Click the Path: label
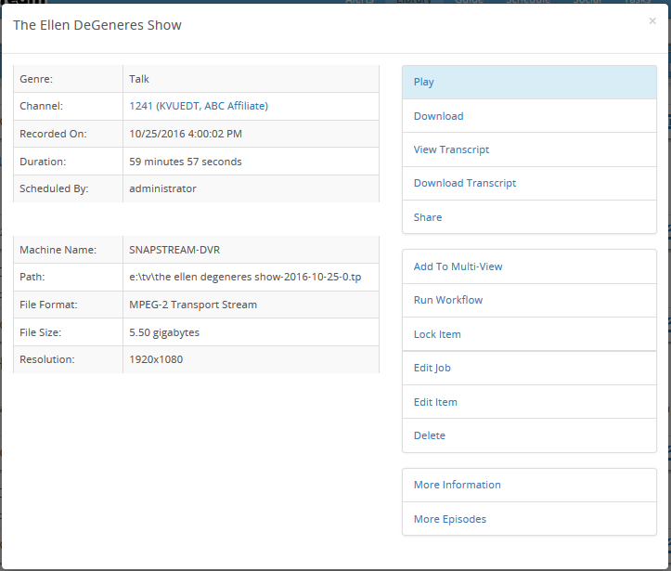The height and width of the screenshot is (571, 671). (x=32, y=277)
